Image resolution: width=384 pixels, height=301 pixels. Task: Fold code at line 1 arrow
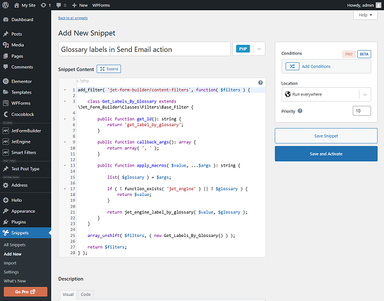click(65, 90)
